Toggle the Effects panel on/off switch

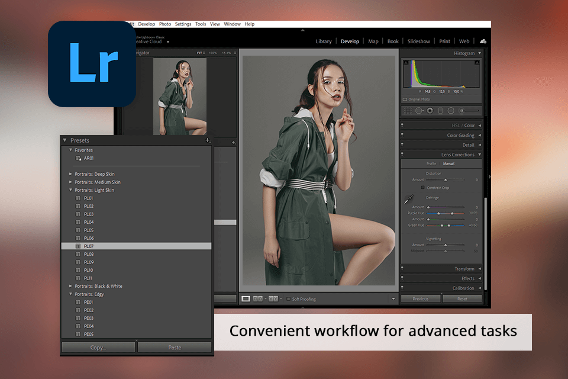pyautogui.click(x=402, y=278)
